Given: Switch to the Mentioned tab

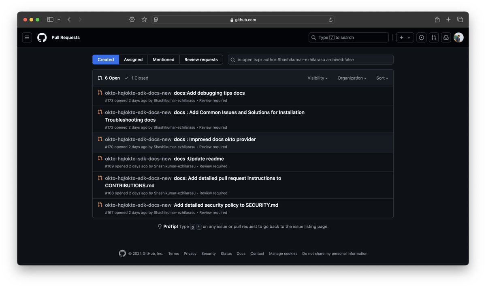Looking at the screenshot, I should coord(164,59).
